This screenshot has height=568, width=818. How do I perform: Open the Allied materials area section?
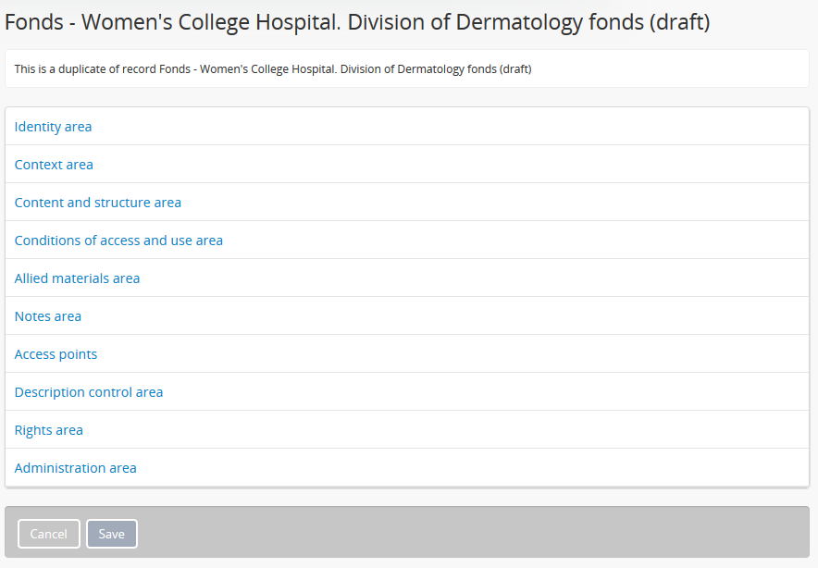click(x=77, y=278)
